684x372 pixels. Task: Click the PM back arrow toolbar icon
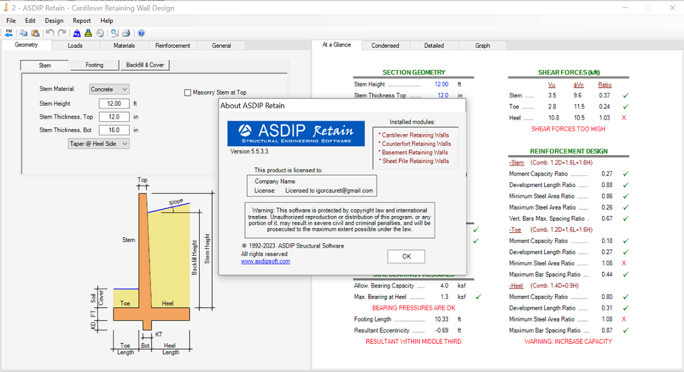coord(9,33)
